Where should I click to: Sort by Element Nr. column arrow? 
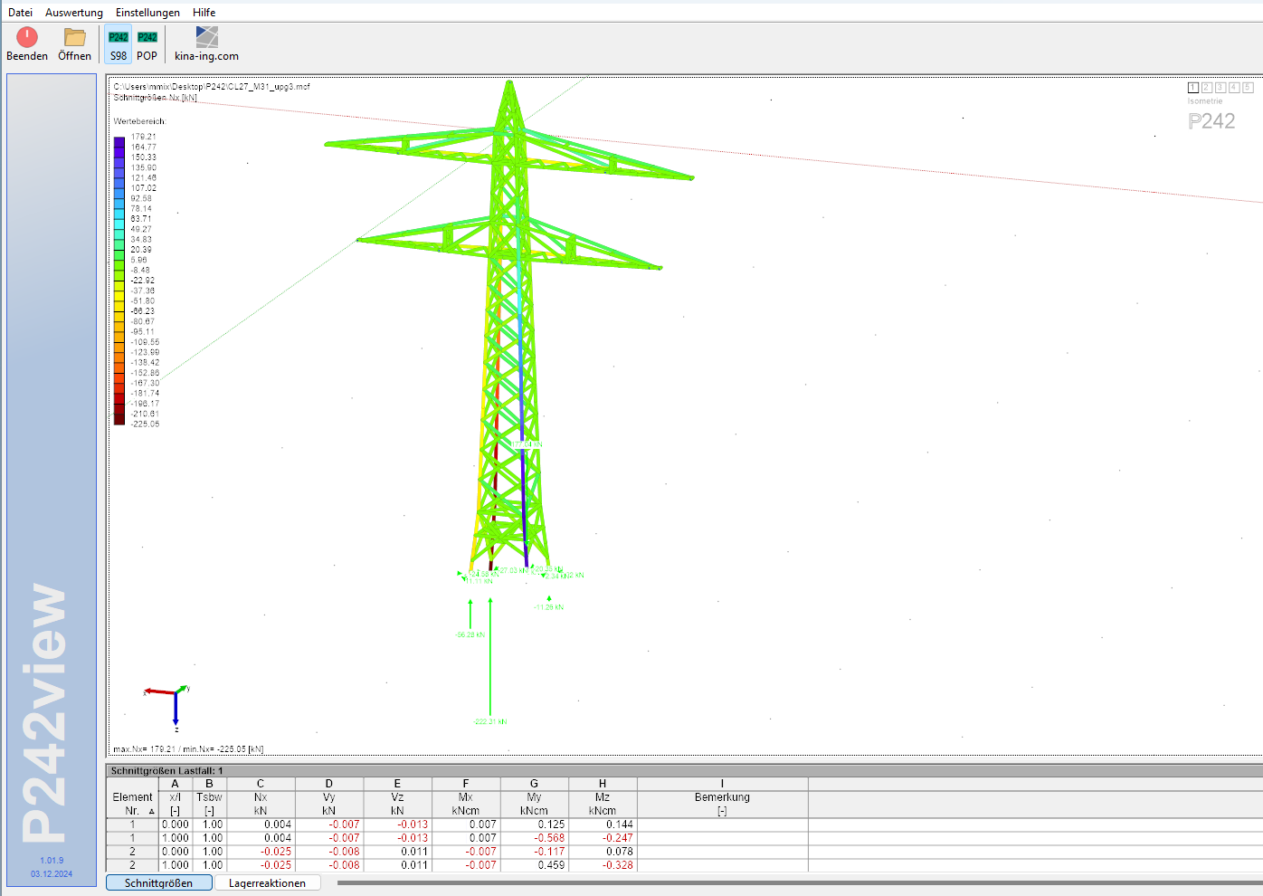tap(151, 811)
